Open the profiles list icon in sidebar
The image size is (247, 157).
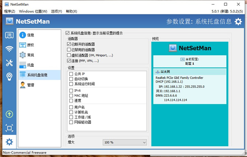tap(9, 35)
